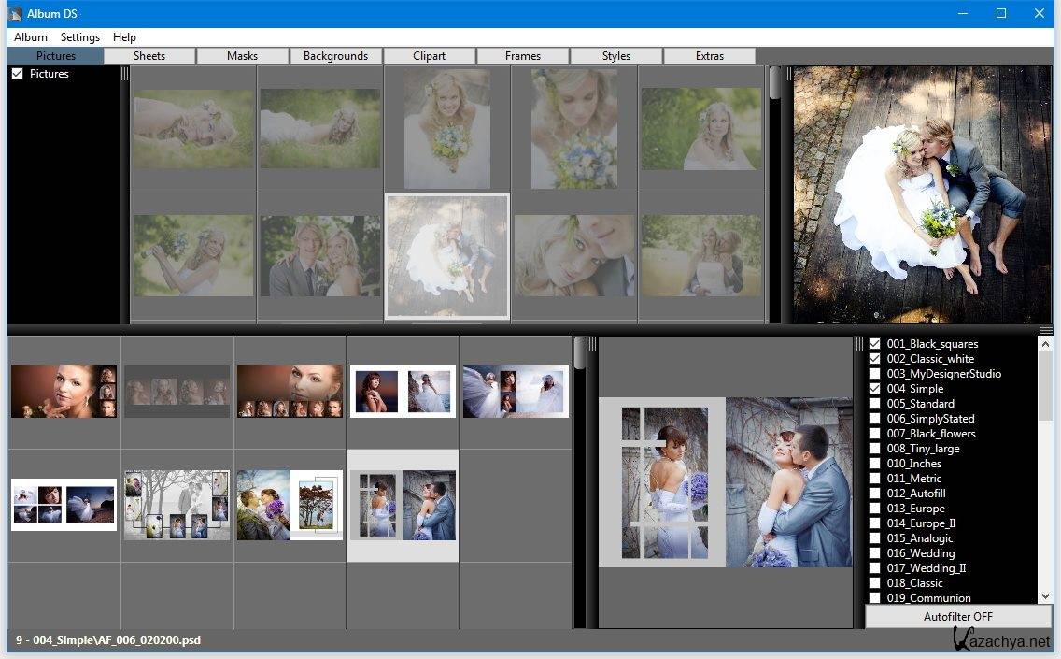Choose the grayscale tree wedding layout template
The image size is (1061, 659).
coord(177,505)
